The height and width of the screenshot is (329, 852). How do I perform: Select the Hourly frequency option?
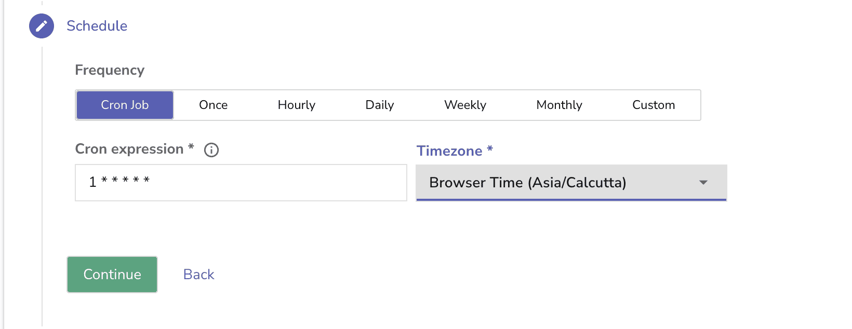[296, 105]
